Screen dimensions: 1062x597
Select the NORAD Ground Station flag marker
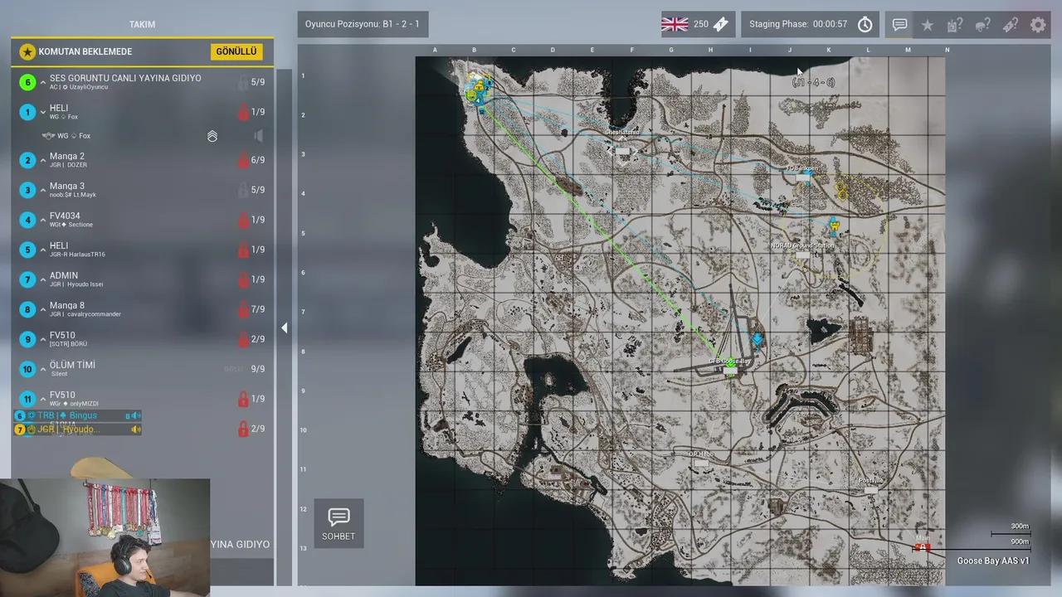point(802,255)
